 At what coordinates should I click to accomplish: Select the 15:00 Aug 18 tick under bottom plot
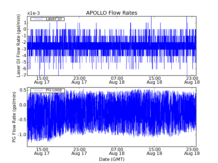(x=154, y=151)
